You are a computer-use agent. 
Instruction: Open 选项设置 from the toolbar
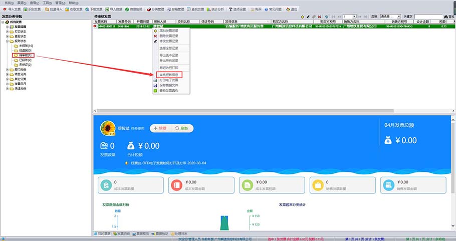238,10
